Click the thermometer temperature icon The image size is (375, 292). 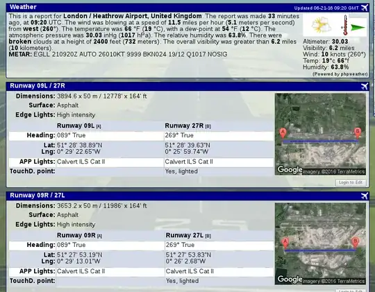tap(344, 25)
